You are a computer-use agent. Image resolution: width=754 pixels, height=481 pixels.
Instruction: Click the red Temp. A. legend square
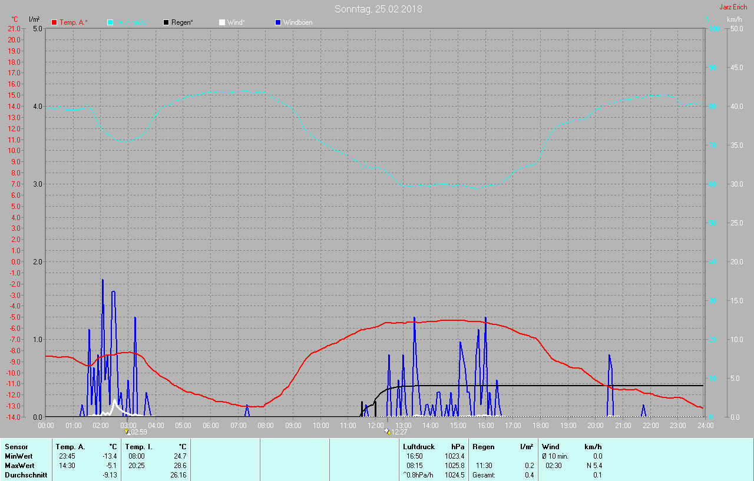(54, 22)
